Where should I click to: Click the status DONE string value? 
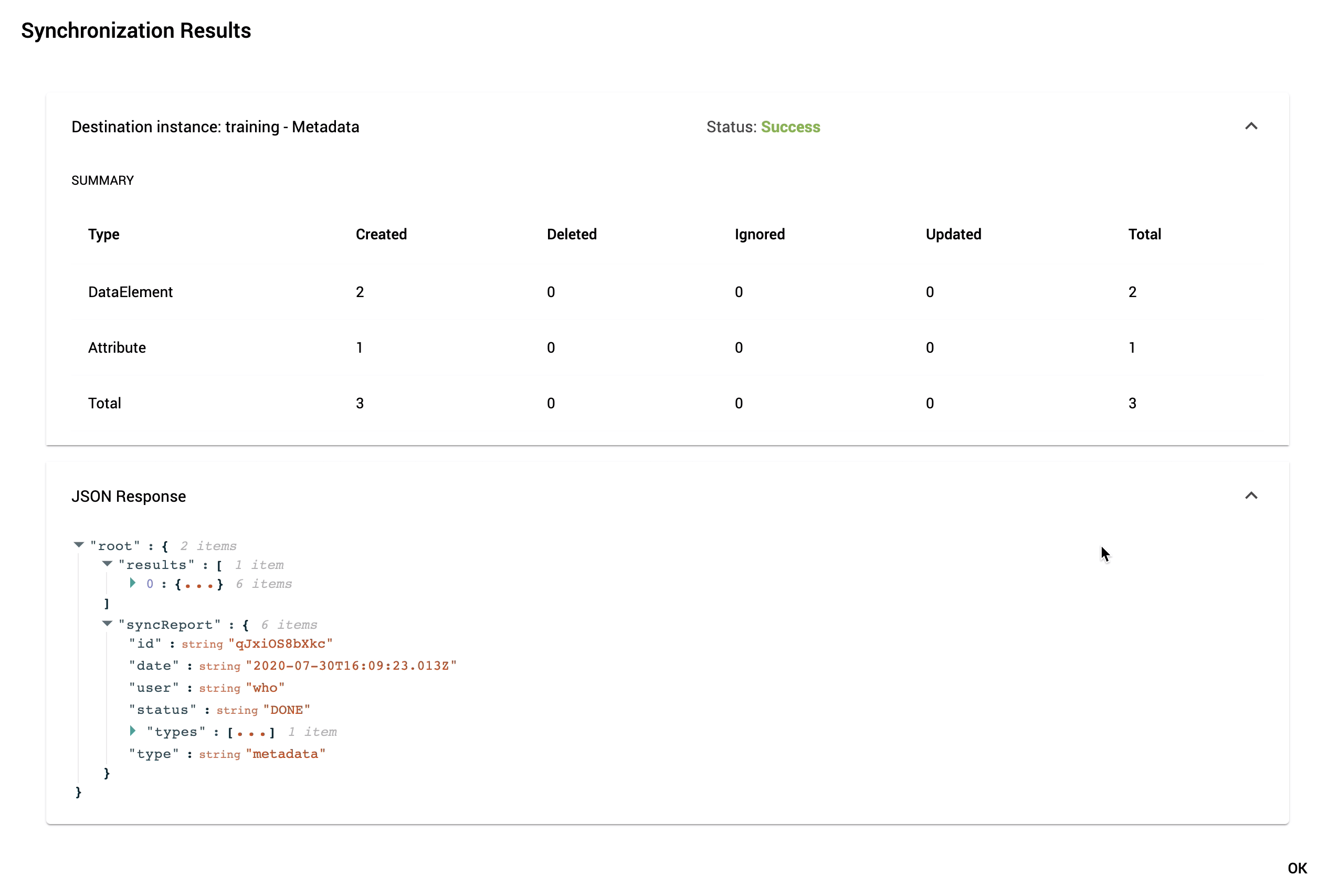click(287, 710)
